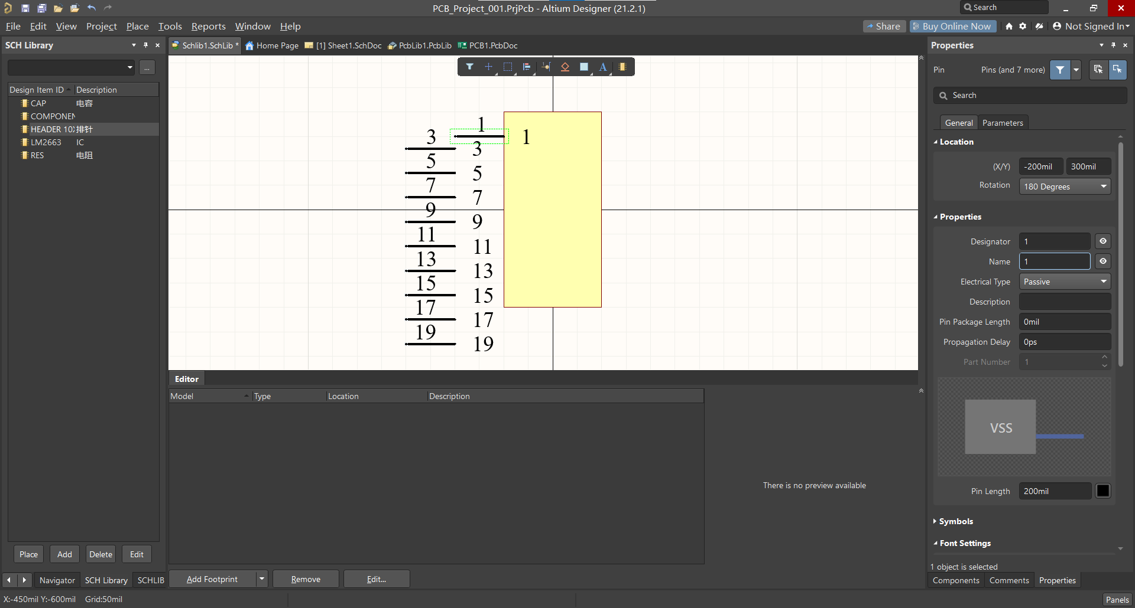This screenshot has width=1135, height=608.
Task: Collapse the Location section
Action: click(936, 142)
